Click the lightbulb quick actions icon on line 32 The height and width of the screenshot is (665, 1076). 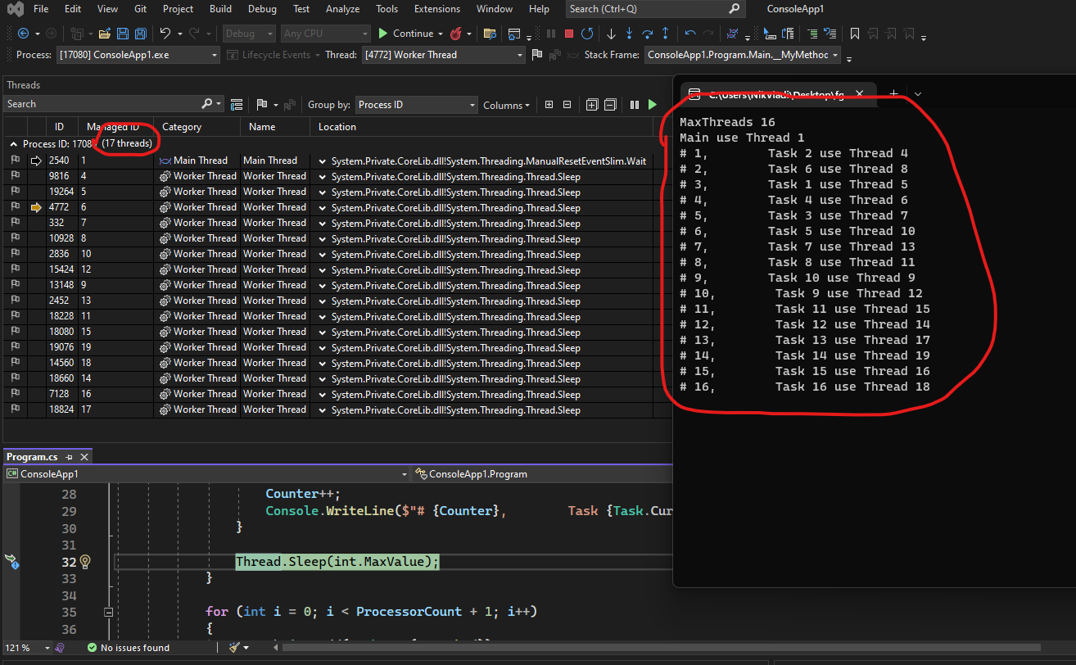[84, 562]
